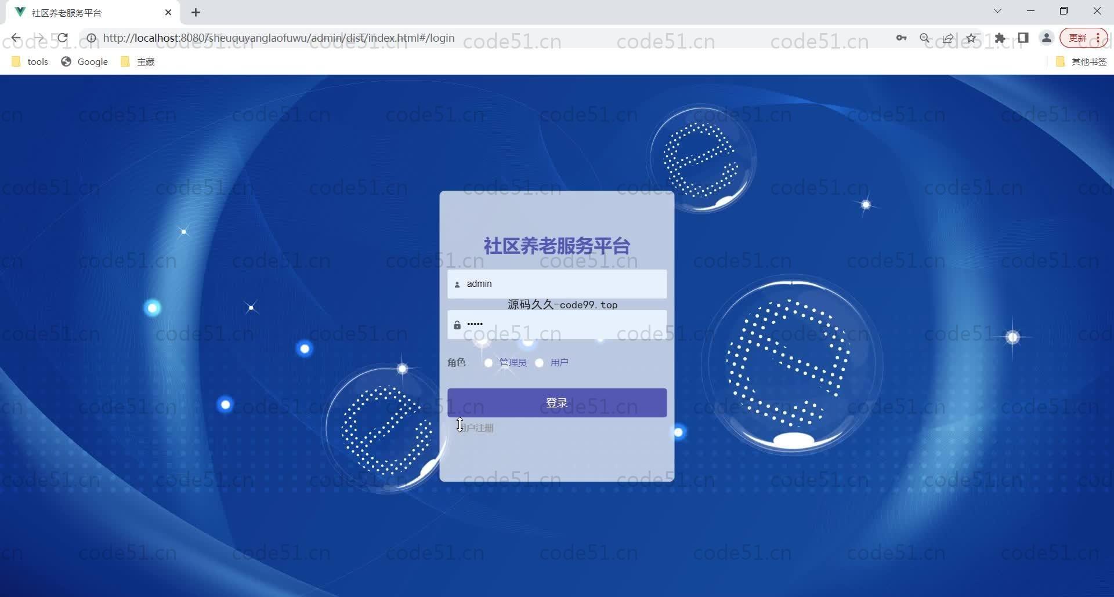Viewport: 1114px width, 597px height.
Task: Go back with the browser back arrow
Action: [16, 38]
